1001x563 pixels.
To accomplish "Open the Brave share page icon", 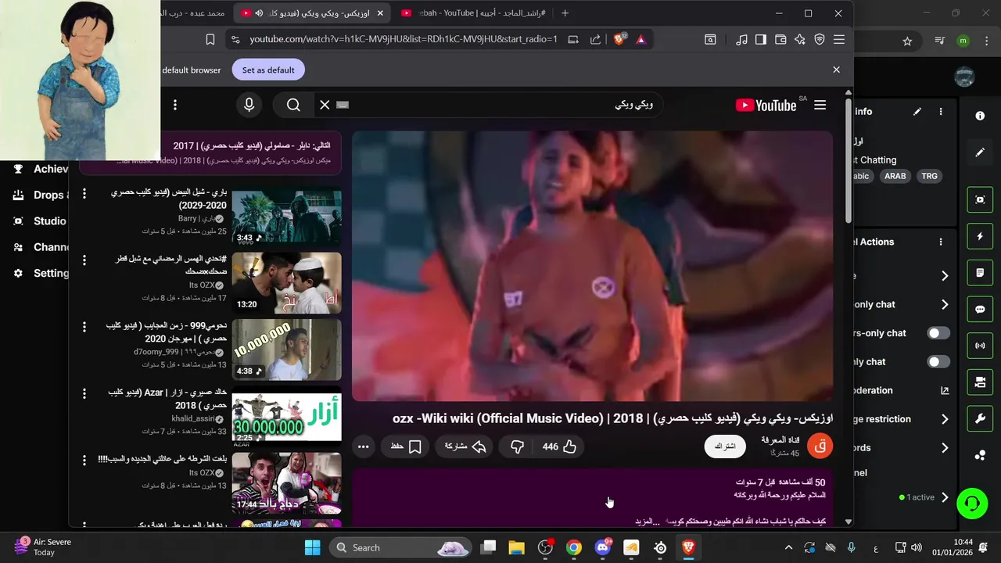I will (x=595, y=39).
